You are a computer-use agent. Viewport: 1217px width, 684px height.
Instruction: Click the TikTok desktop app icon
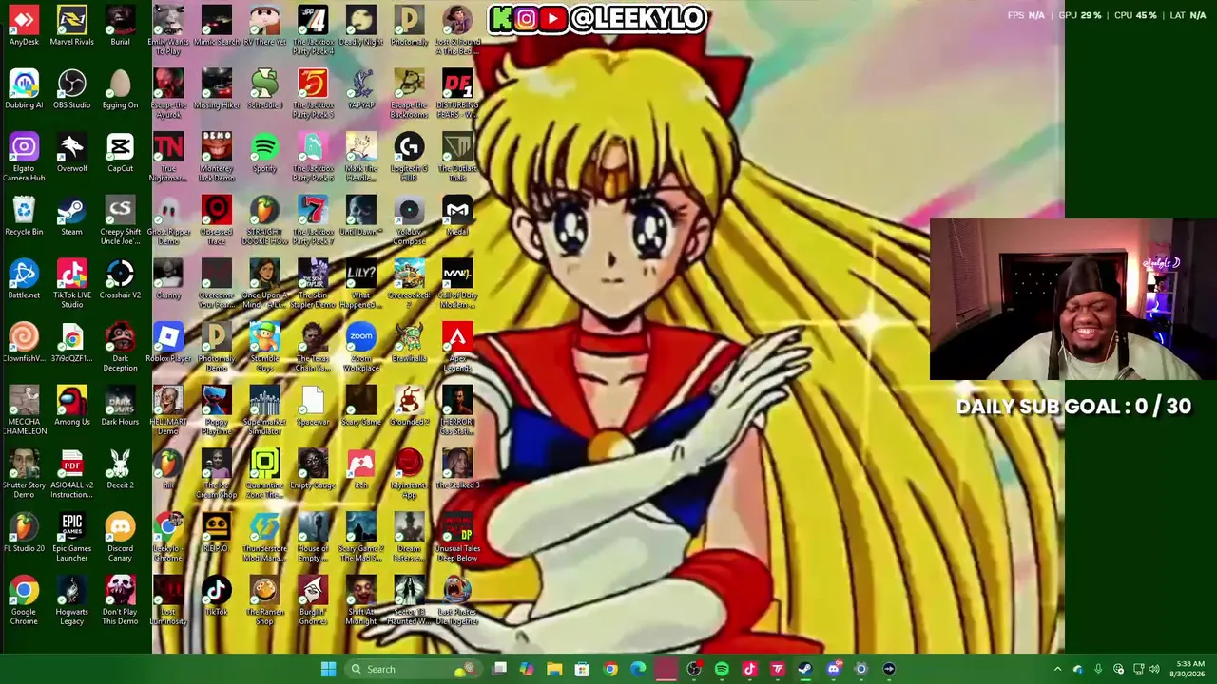pos(217,596)
